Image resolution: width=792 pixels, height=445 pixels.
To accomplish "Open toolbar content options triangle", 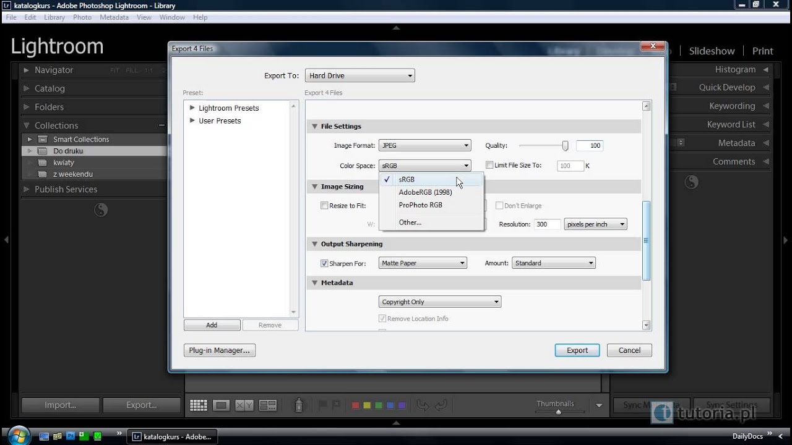I will click(599, 406).
